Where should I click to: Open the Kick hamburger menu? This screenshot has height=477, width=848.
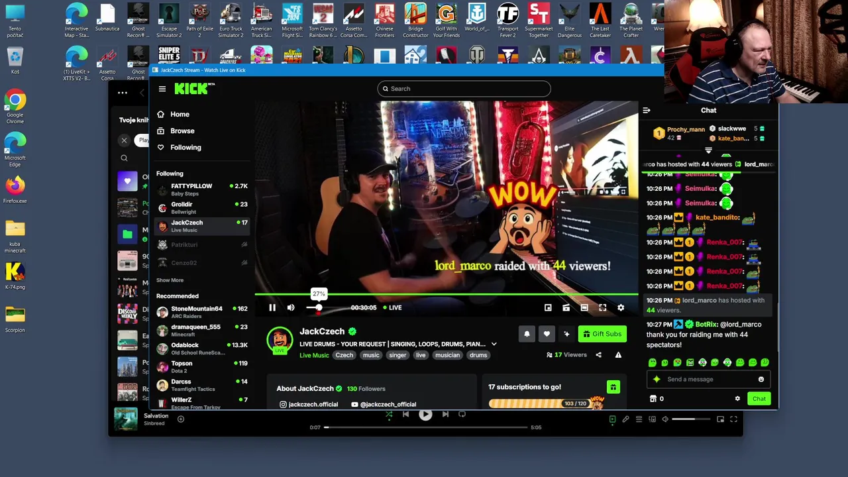[162, 89]
